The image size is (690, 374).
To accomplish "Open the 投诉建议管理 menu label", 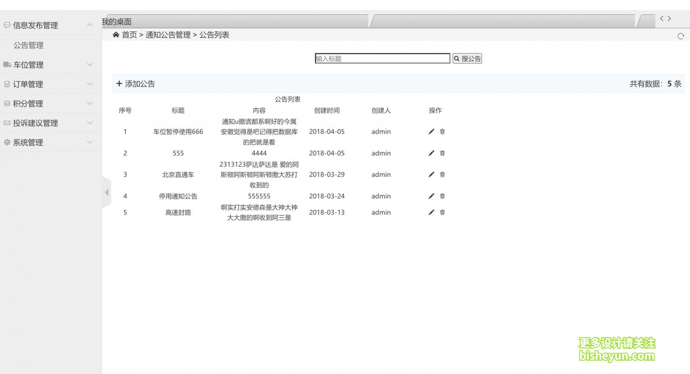I will tap(35, 123).
